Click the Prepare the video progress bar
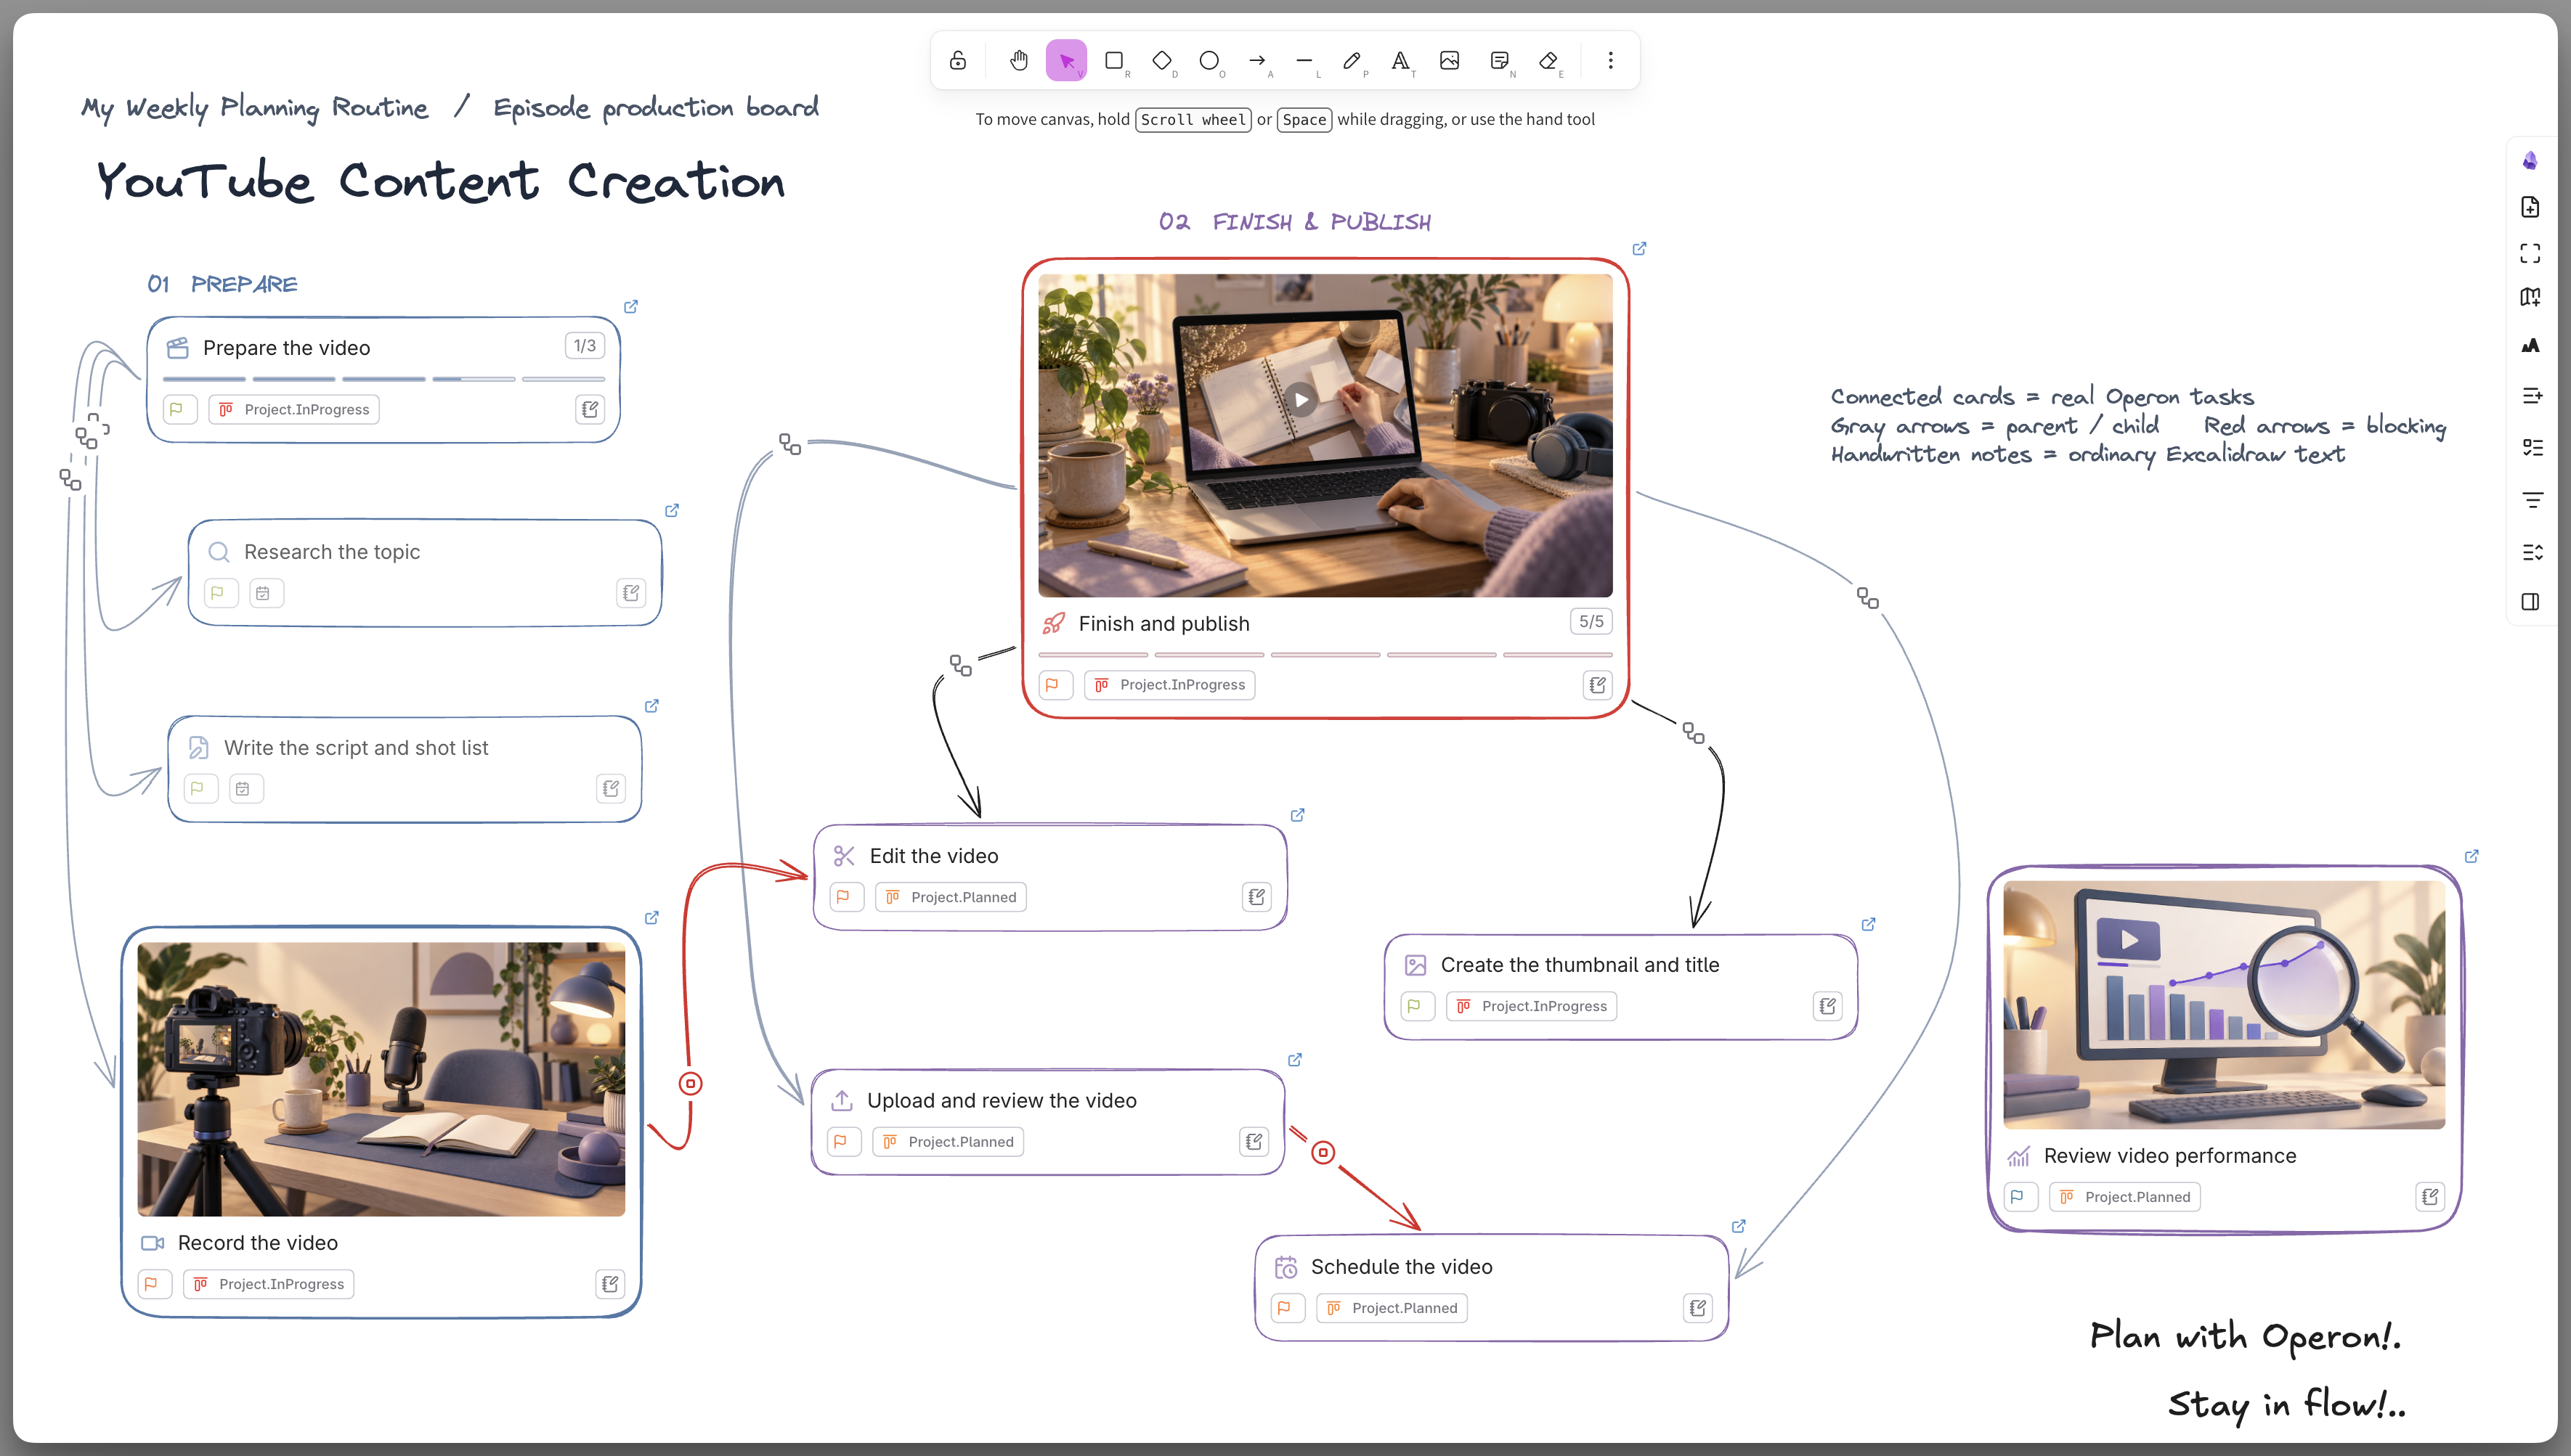The image size is (2571, 1456). 384,379
